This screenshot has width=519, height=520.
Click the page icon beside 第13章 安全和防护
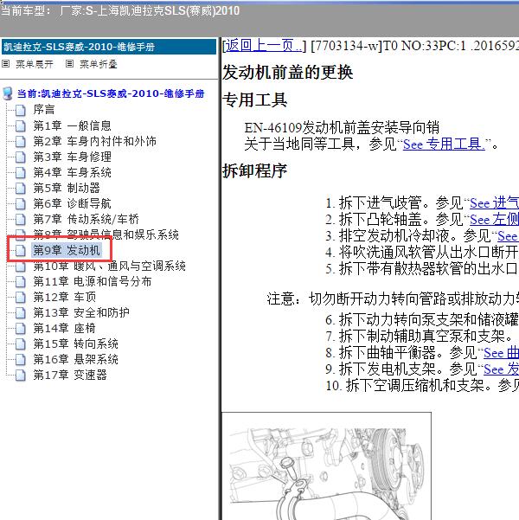pyautogui.click(x=21, y=312)
